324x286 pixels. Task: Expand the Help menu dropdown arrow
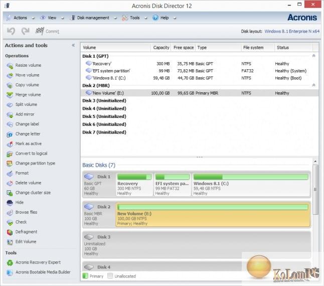(175, 18)
